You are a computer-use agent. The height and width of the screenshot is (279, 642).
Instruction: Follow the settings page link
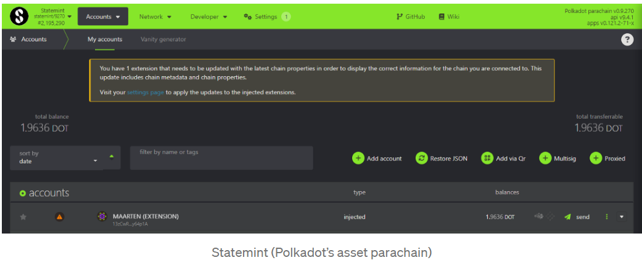point(146,92)
